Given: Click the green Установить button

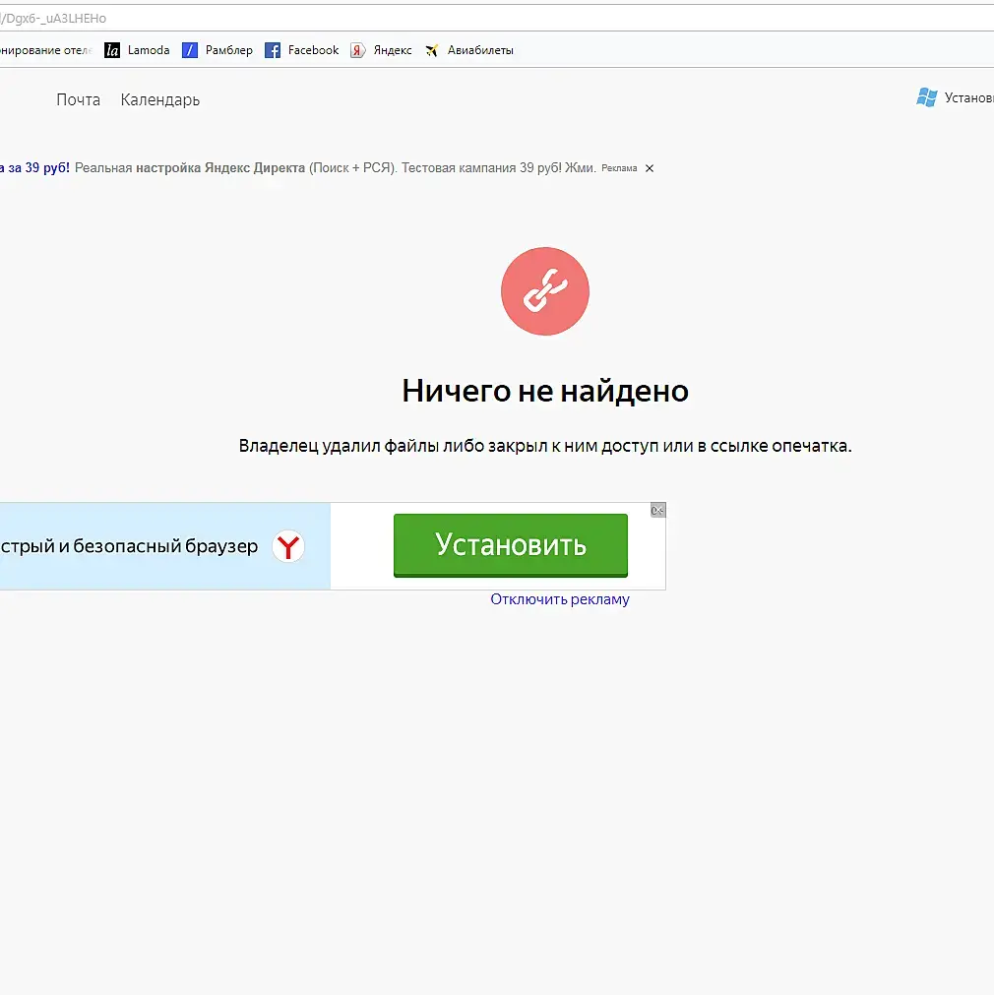Looking at the screenshot, I should (x=511, y=545).
